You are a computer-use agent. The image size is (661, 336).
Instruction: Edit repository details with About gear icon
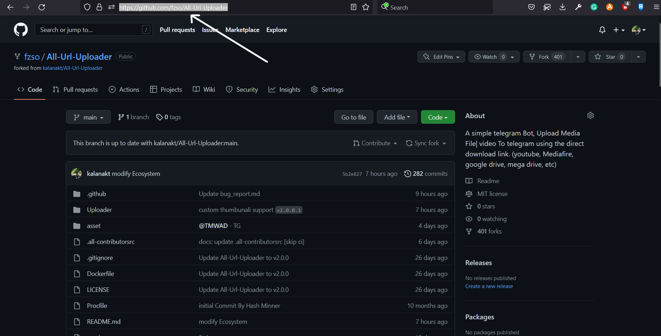590,115
